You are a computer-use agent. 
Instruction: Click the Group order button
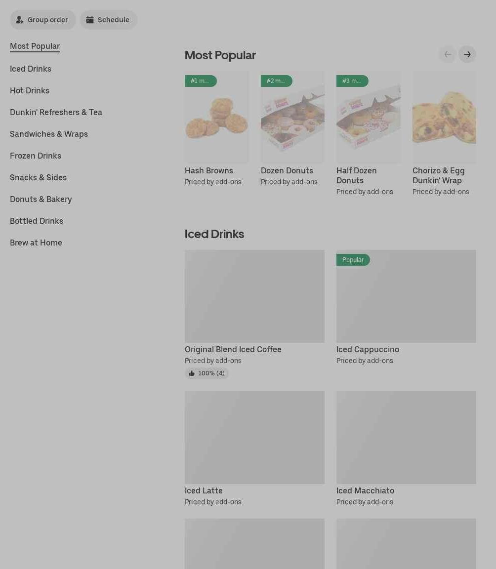point(42,20)
